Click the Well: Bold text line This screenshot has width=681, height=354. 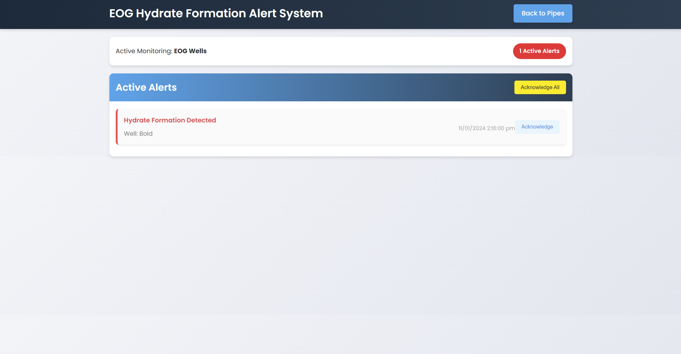pyautogui.click(x=138, y=134)
